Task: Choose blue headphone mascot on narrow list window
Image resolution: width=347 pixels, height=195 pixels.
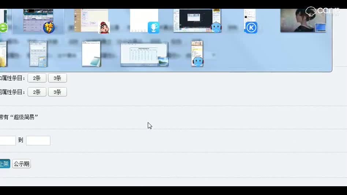Action: click(x=197, y=62)
